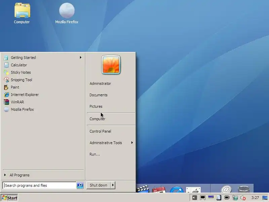Screen dimensions: 269x202
Task: Select the Mozilla Firefox desktop icon
Action: pyautogui.click(x=67, y=13)
